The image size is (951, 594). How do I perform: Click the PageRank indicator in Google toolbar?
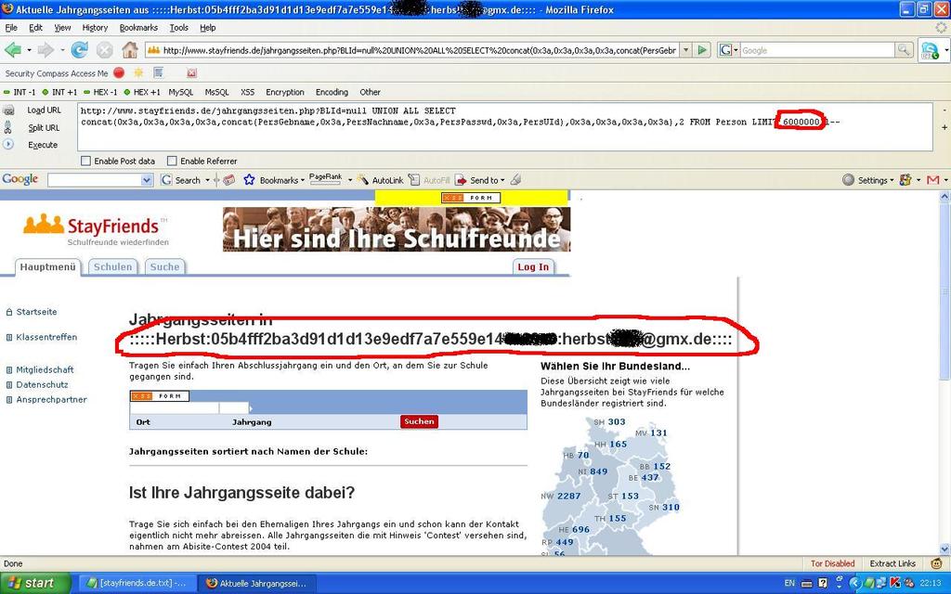pos(326,179)
